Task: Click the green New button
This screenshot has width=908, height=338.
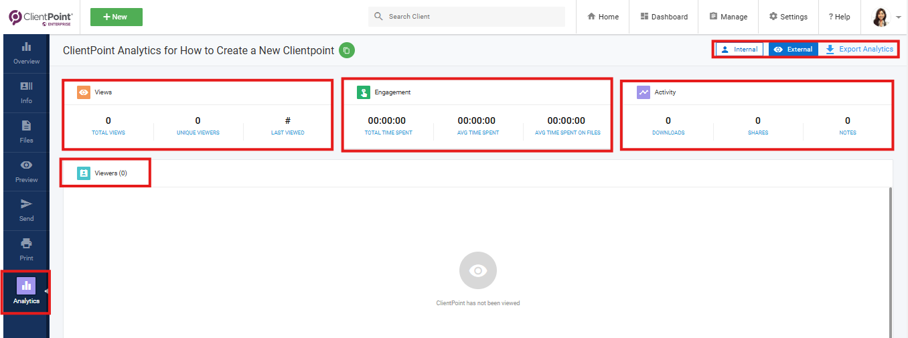Action: 116,17
